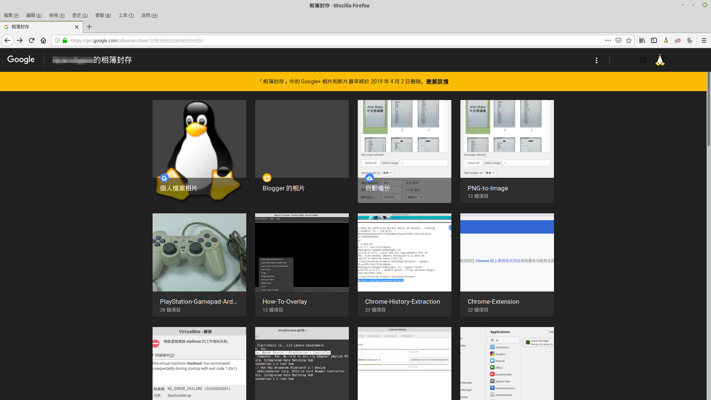Image resolution: width=711 pixels, height=400 pixels.
Task: Click the Firefox back navigation arrow
Action: [x=7, y=40]
